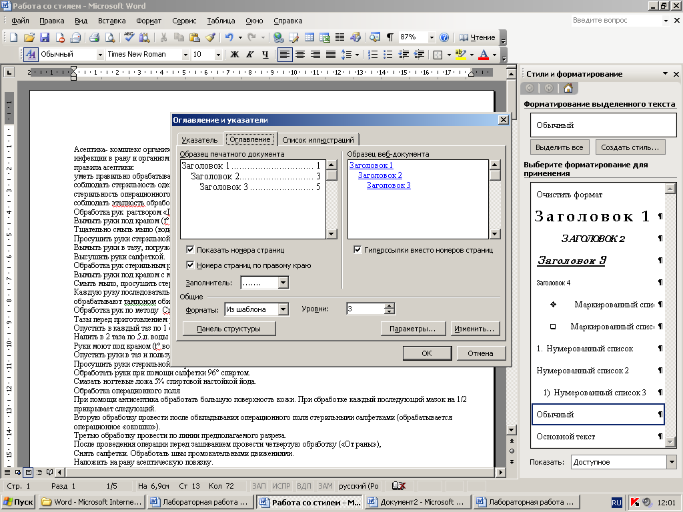
Task: Click the Панель структуры button
Action: coord(229,329)
